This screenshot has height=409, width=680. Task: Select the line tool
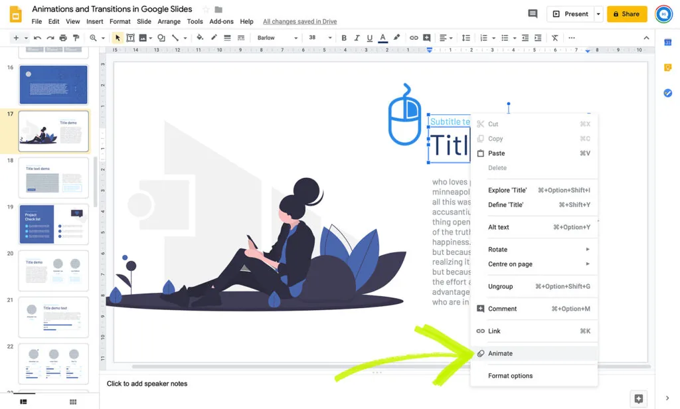(x=175, y=38)
